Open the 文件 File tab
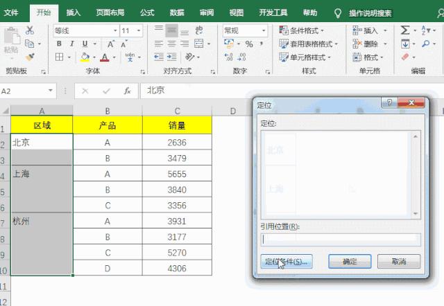The image size is (444, 306). click(x=11, y=12)
